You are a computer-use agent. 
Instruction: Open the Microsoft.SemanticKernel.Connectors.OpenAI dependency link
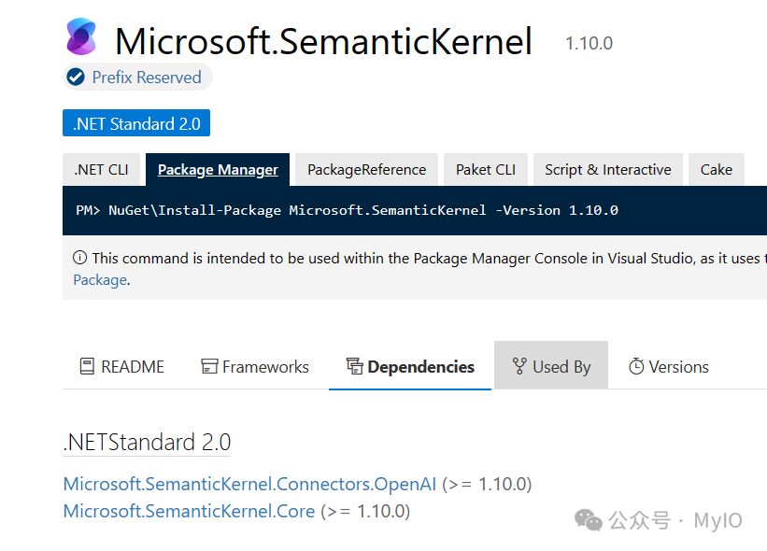248,484
